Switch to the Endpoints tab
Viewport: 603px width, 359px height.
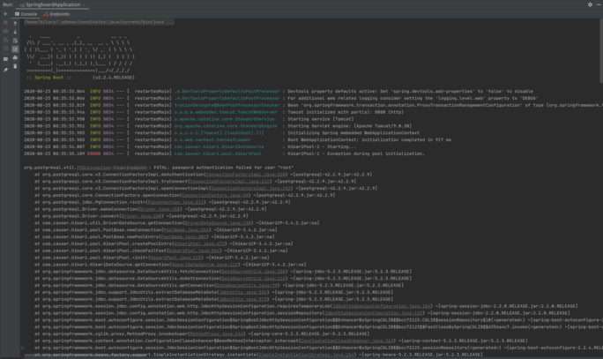(x=56, y=14)
